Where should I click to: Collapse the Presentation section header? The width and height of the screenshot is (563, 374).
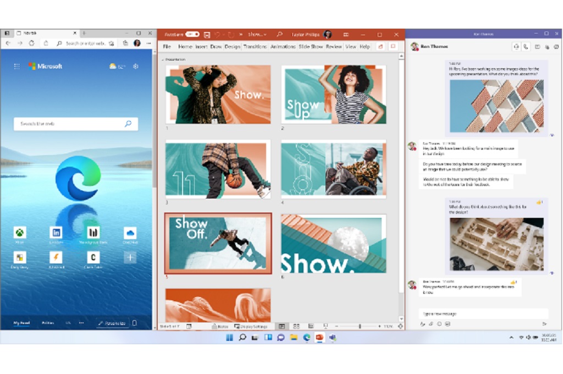click(x=162, y=59)
